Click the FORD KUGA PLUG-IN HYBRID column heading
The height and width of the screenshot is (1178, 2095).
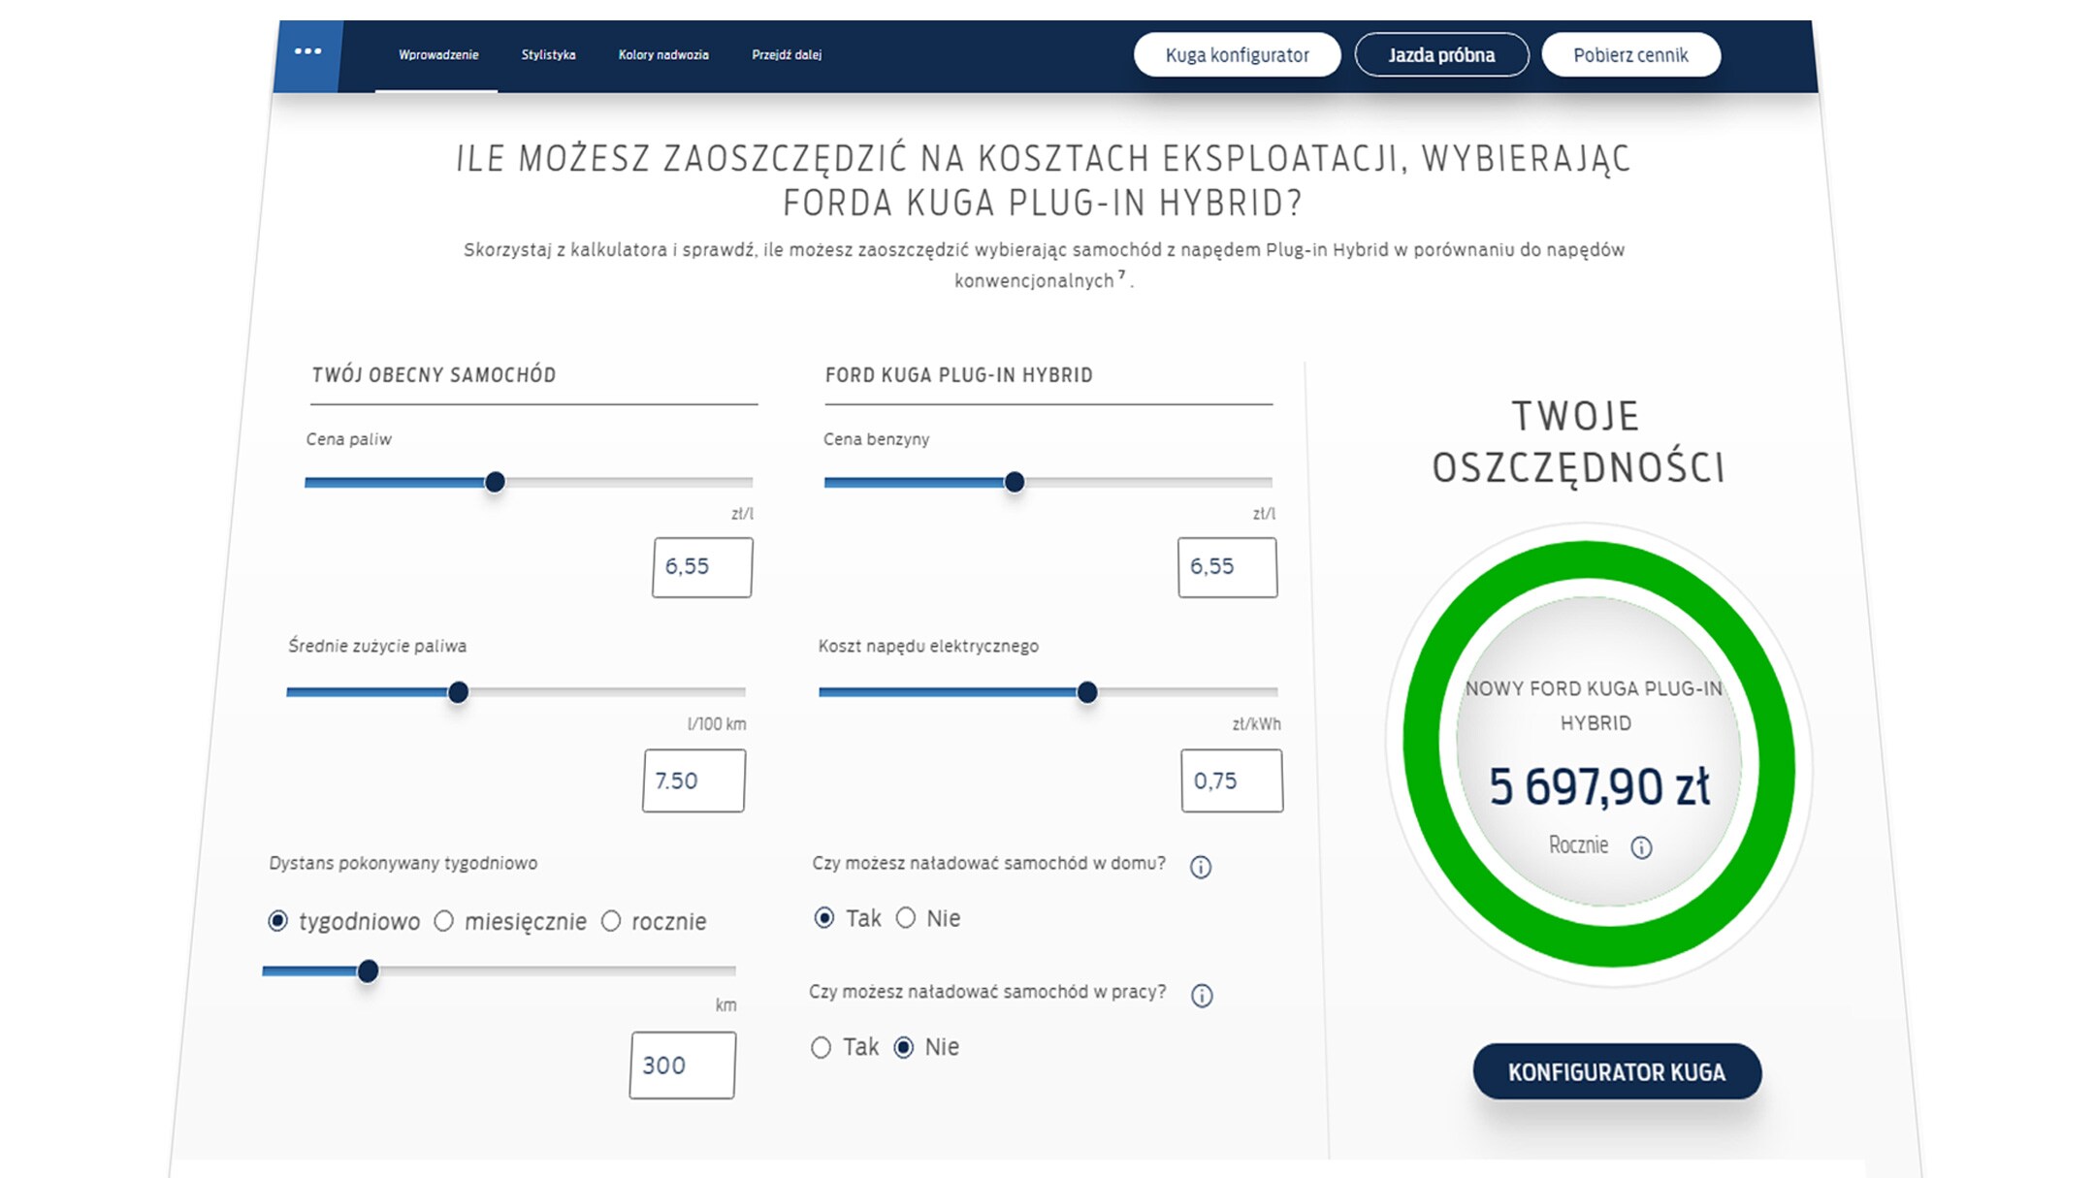point(959,375)
